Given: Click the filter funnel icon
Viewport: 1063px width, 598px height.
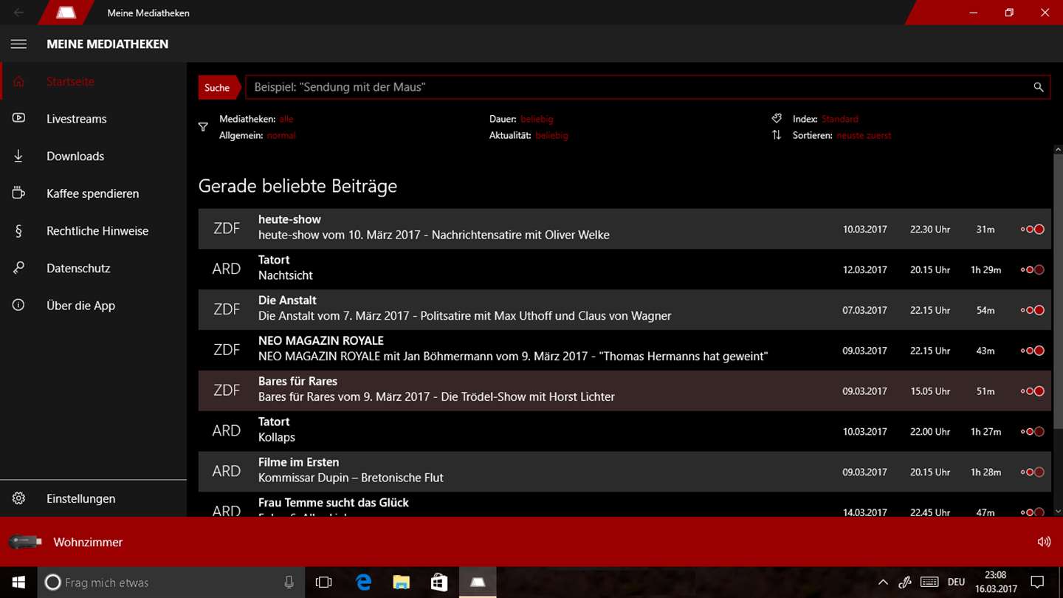Looking at the screenshot, I should [203, 127].
